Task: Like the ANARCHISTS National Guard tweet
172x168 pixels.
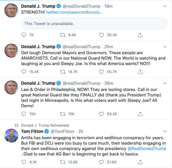Action: [101, 72]
